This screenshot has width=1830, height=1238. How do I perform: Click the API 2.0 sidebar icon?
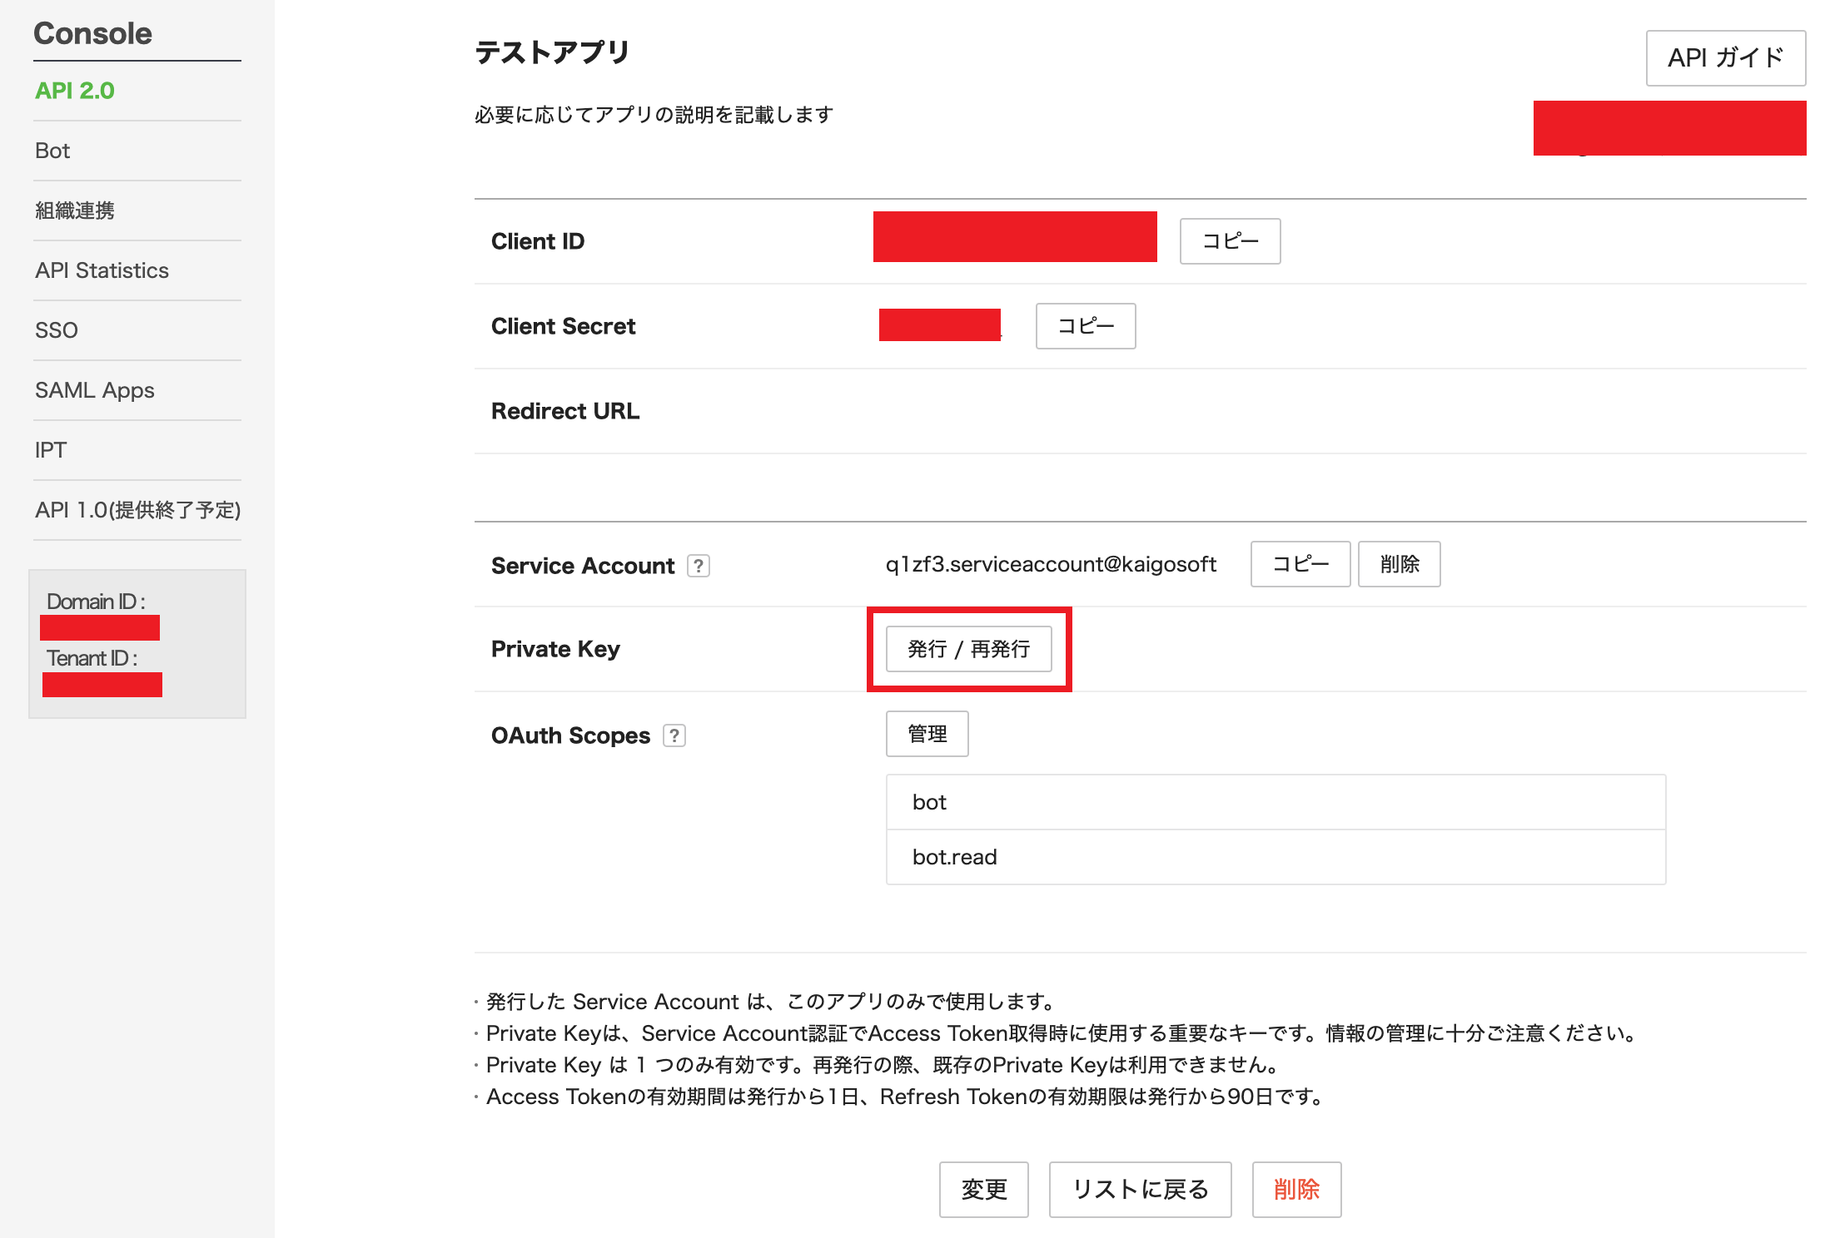point(69,92)
